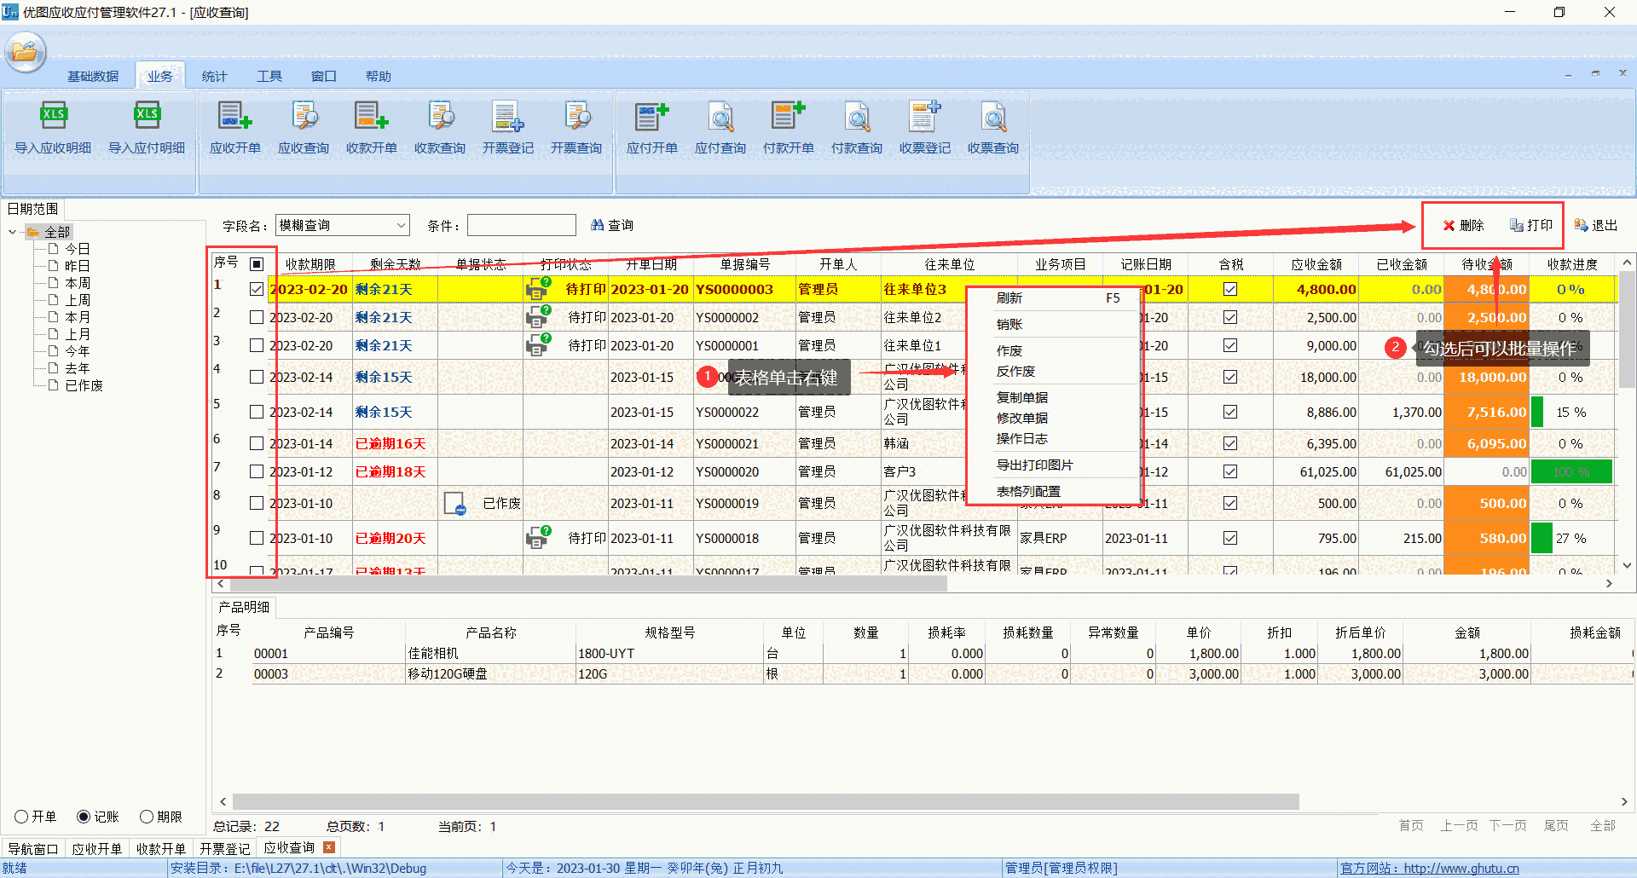Toggle the select-all checkbox in 序号 header
Viewport: 1637px width, 878px height.
[257, 263]
